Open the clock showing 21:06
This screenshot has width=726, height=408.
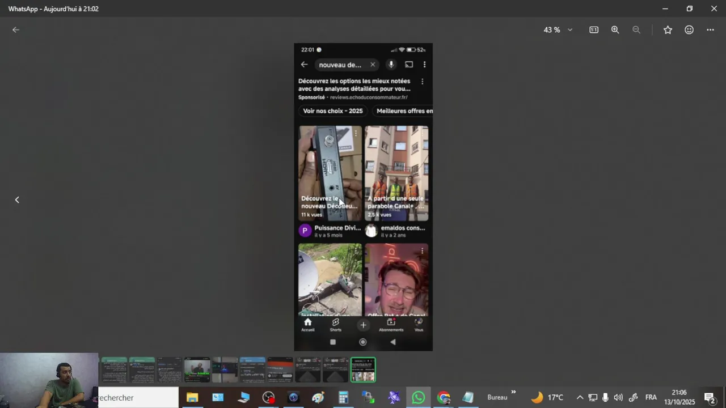[x=679, y=397]
